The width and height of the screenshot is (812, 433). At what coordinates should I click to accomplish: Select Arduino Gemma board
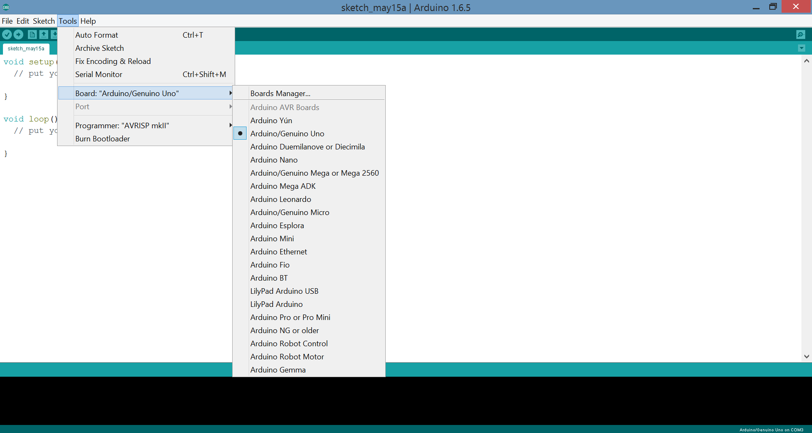click(x=309, y=370)
